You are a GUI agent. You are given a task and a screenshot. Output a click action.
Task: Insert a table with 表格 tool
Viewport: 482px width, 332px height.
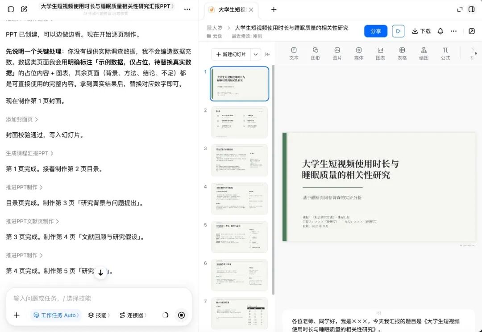[402, 54]
